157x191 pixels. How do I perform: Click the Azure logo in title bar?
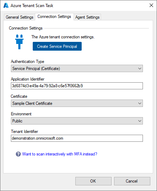tap(6, 6)
